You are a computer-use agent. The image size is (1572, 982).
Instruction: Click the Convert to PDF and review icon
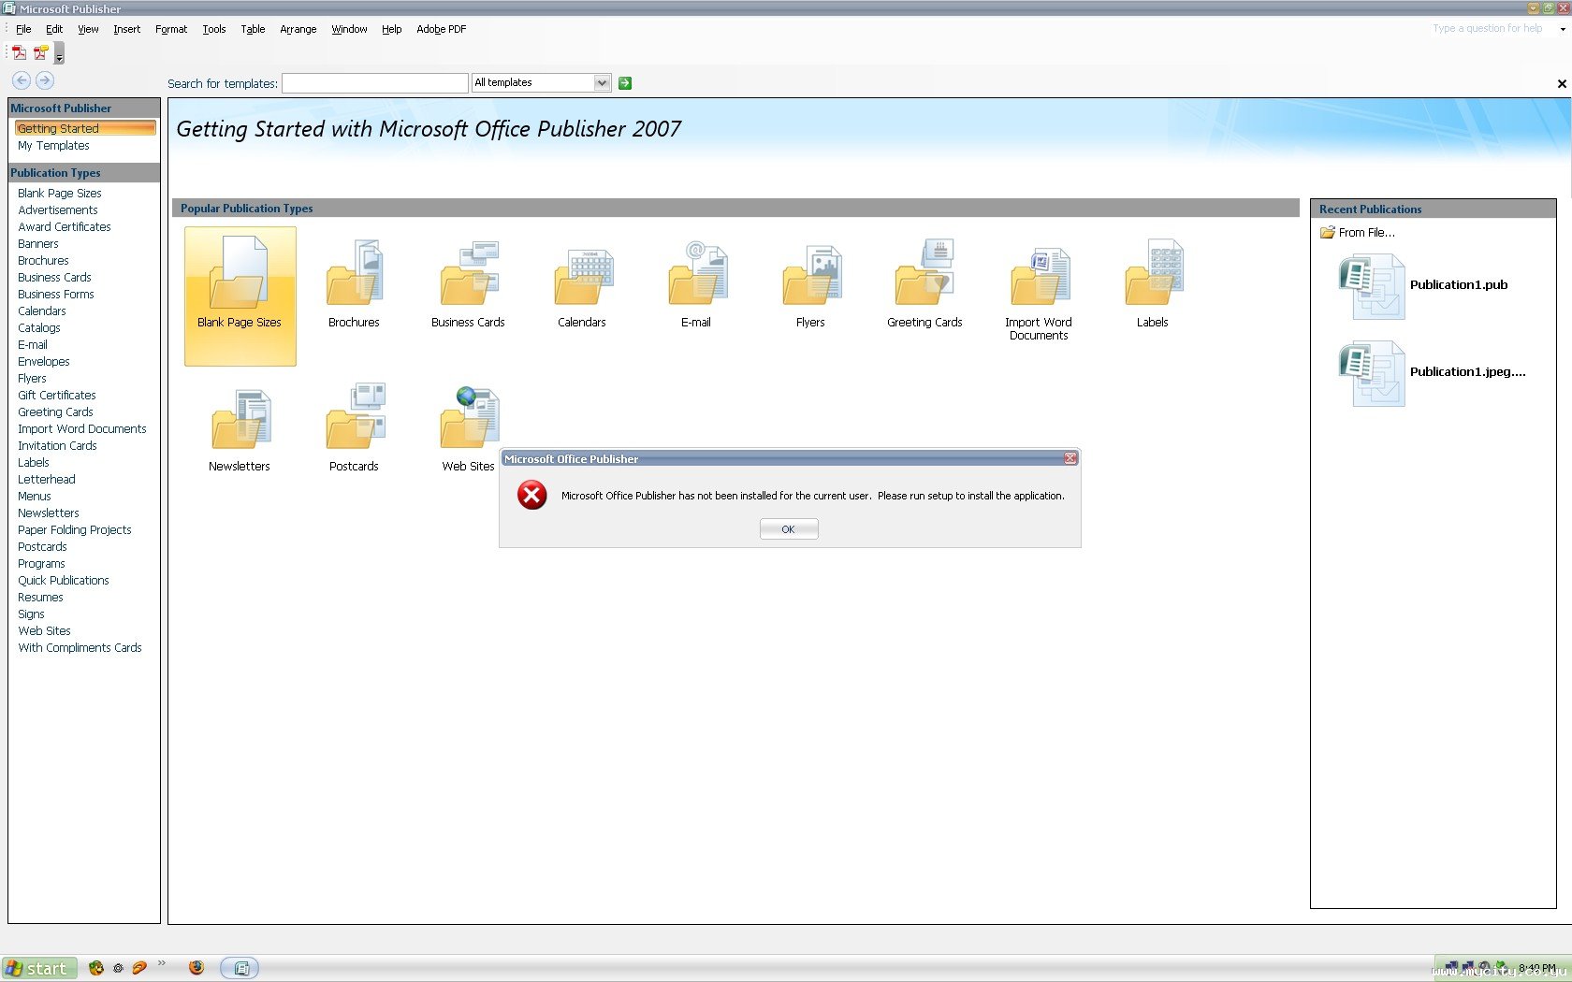point(41,53)
